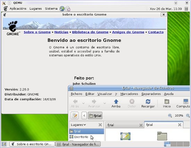Switch to the first workspace in the switcher

point(167,144)
